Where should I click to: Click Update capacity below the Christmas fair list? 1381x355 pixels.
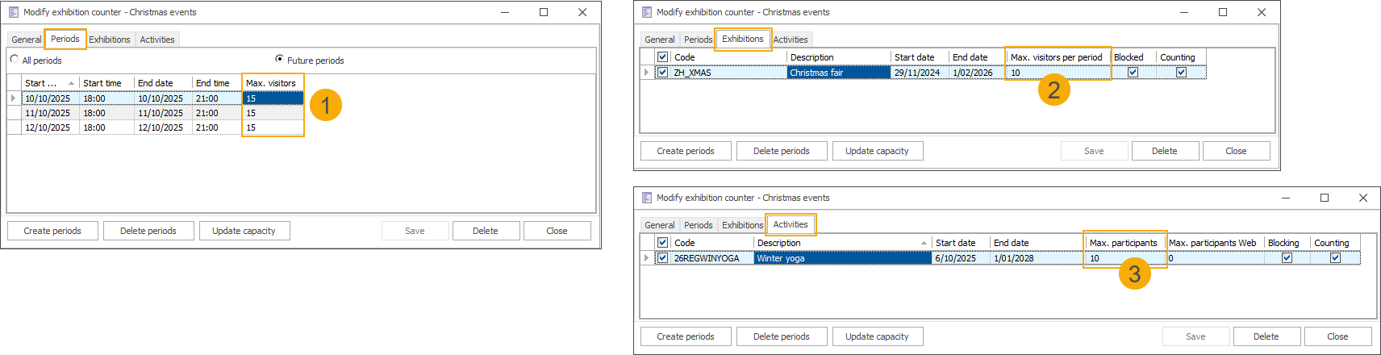(877, 151)
